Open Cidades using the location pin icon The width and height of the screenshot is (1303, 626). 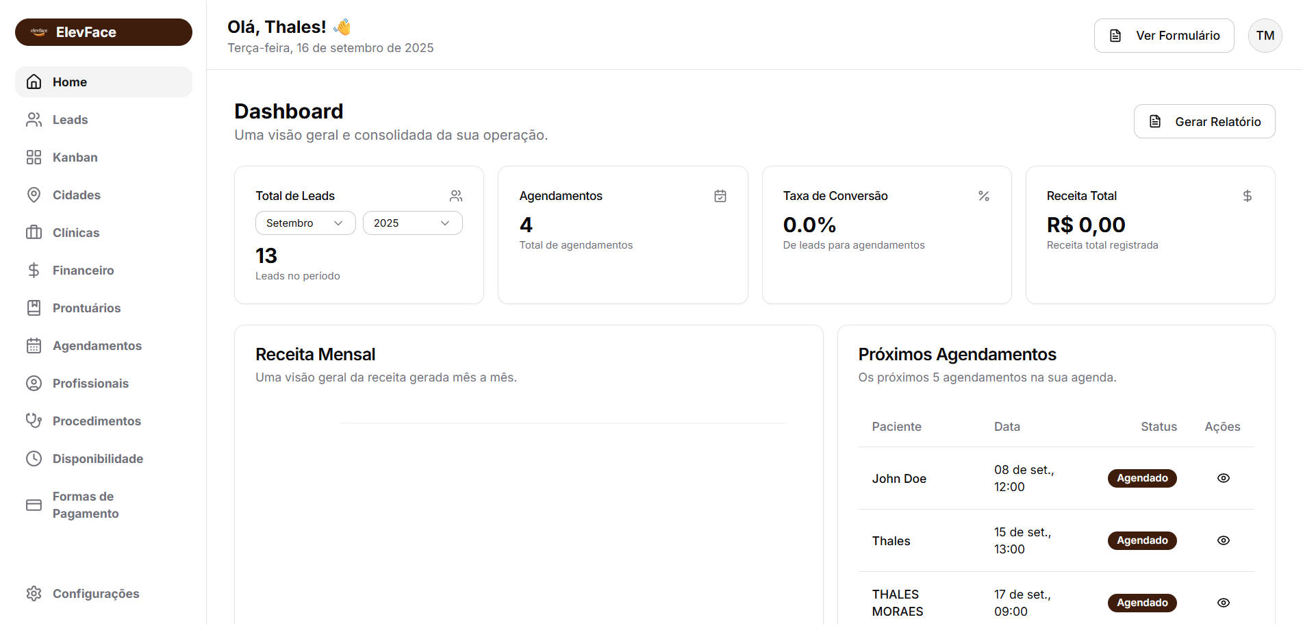34,195
